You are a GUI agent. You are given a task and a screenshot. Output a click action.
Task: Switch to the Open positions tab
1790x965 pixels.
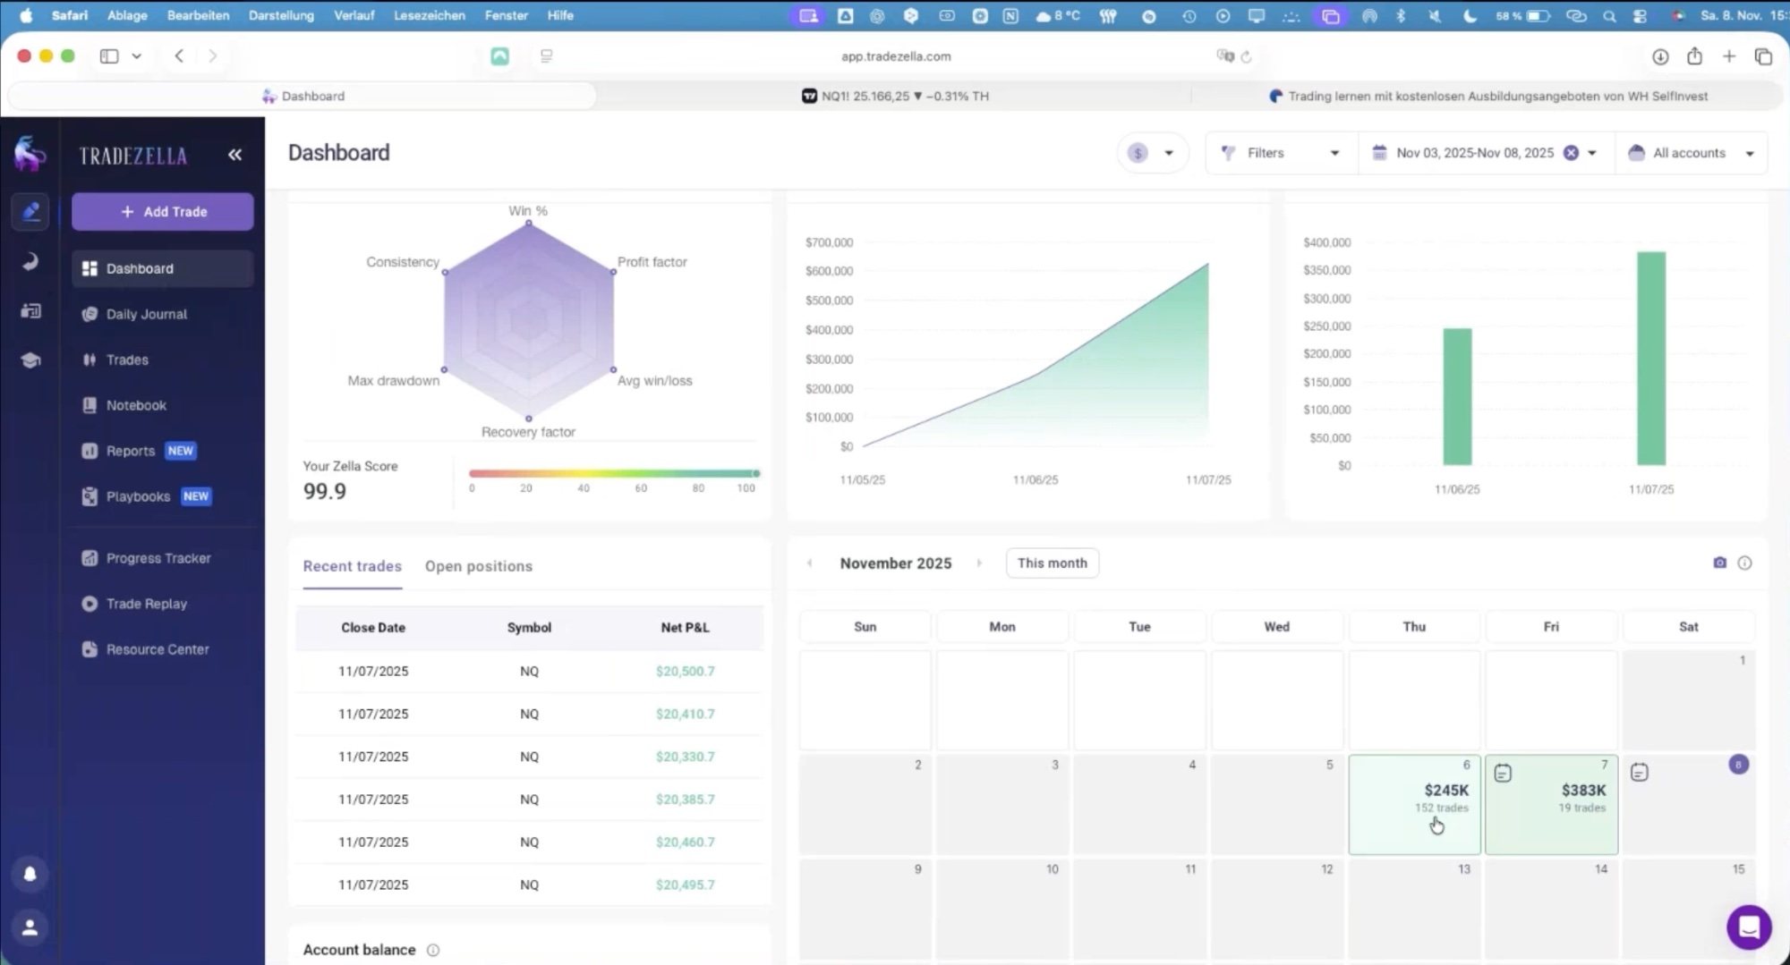click(x=479, y=566)
